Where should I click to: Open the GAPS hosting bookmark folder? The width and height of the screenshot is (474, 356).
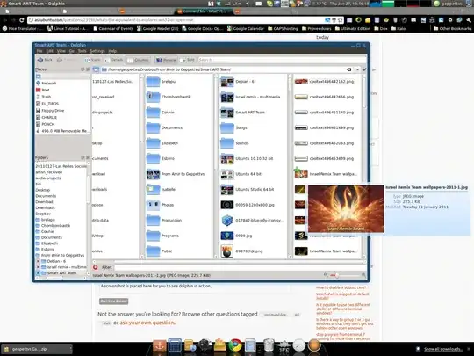click(283, 29)
